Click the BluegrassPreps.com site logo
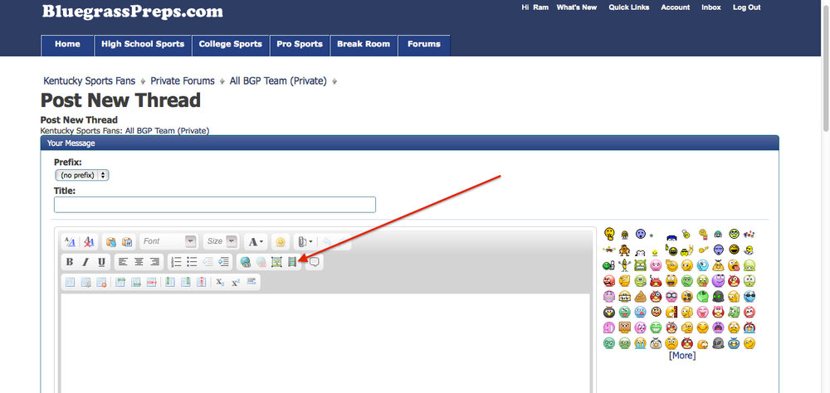Screen dimensions: 830x393 click(133, 11)
